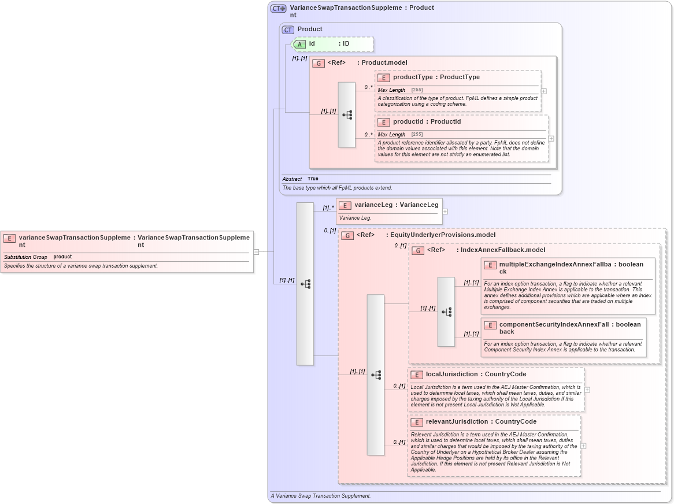The width and height of the screenshot is (674, 504).
Task: Click the E icon next to productId
Action: coord(383,123)
